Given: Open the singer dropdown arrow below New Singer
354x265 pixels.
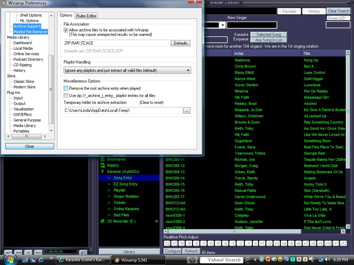Looking at the screenshot, I should (x=223, y=25).
